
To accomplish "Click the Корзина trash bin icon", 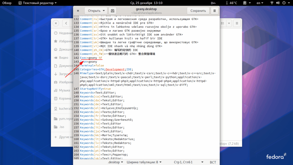I will click(56, 99).
